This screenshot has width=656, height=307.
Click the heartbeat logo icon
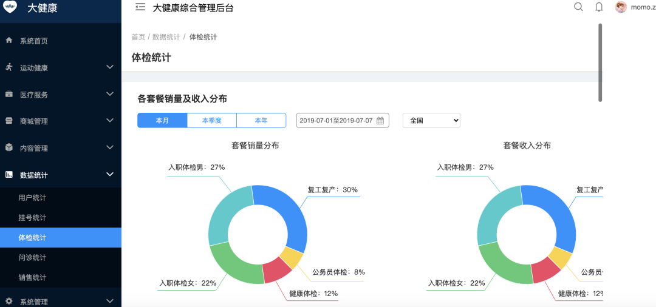click(10, 8)
